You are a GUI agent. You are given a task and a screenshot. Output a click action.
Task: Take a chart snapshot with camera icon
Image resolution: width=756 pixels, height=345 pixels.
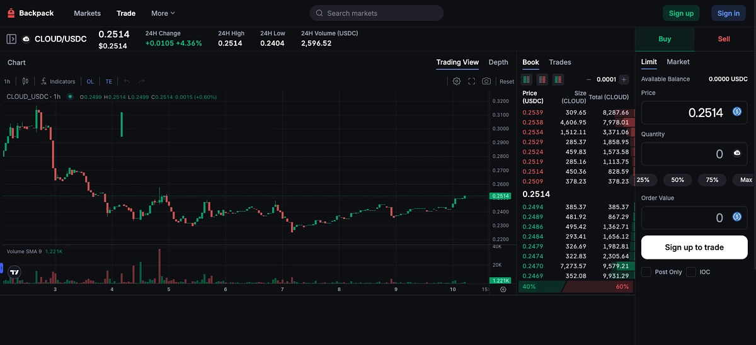486,81
